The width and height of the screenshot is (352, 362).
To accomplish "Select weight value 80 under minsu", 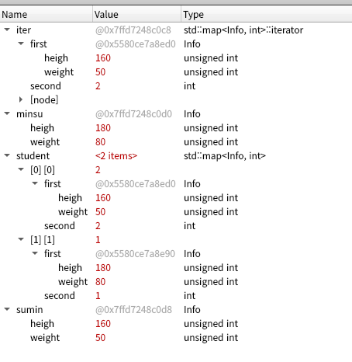I will [100, 142].
